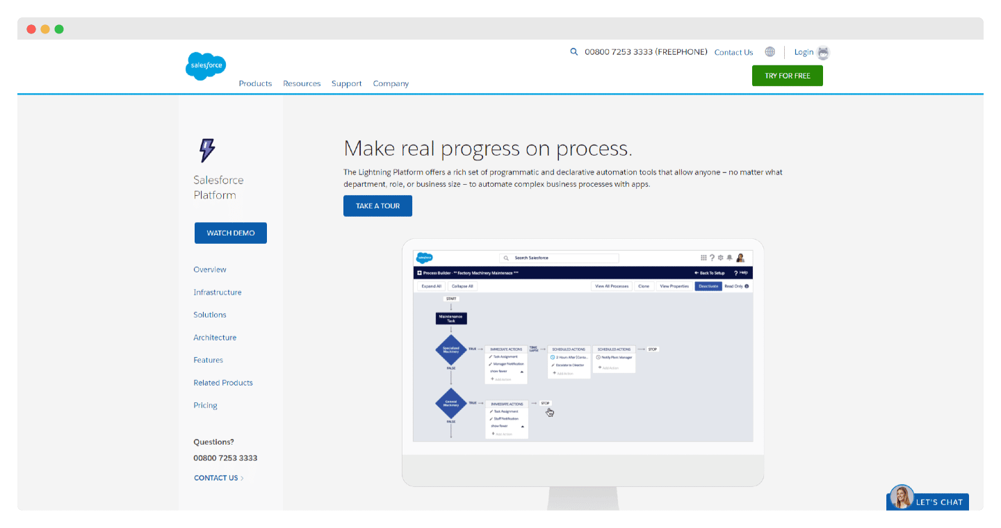Click the Salesforce cloud logo in header
The height and width of the screenshot is (528, 1001).
tap(206, 66)
